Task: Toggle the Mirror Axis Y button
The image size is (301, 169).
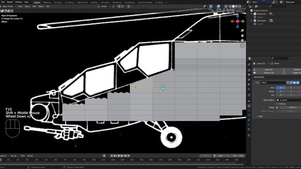Action: click(x=291, y=88)
